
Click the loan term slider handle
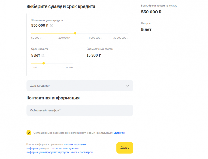pyautogui.click(x=43, y=63)
